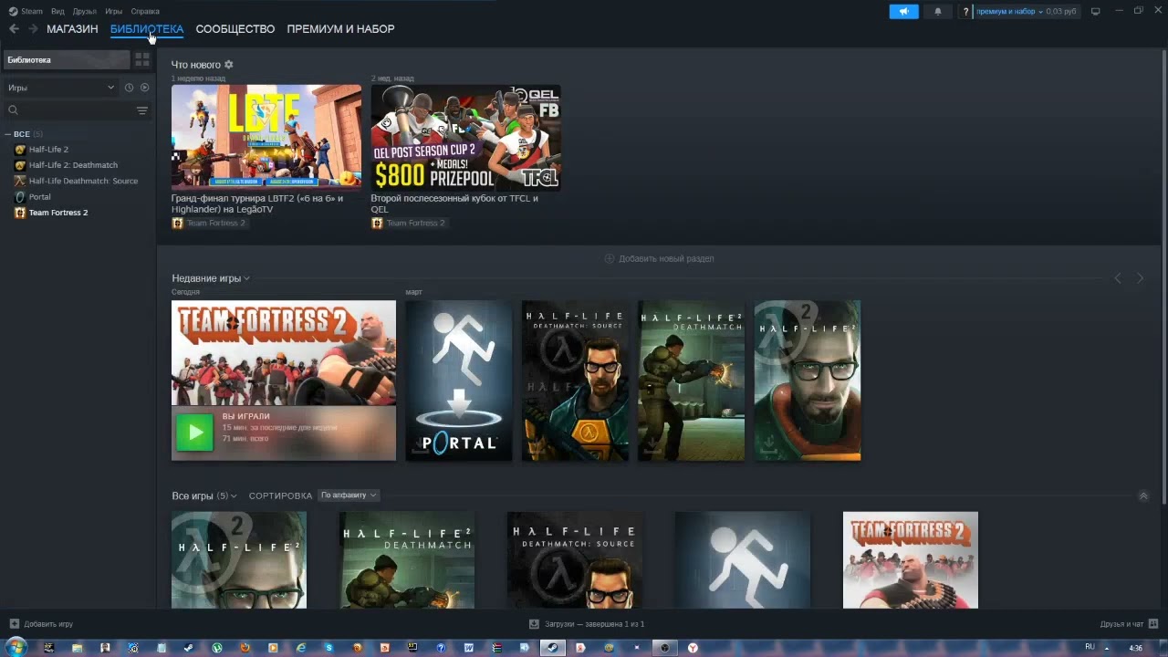Click the question mark help icon near account
The image size is (1168, 657).
[965, 12]
